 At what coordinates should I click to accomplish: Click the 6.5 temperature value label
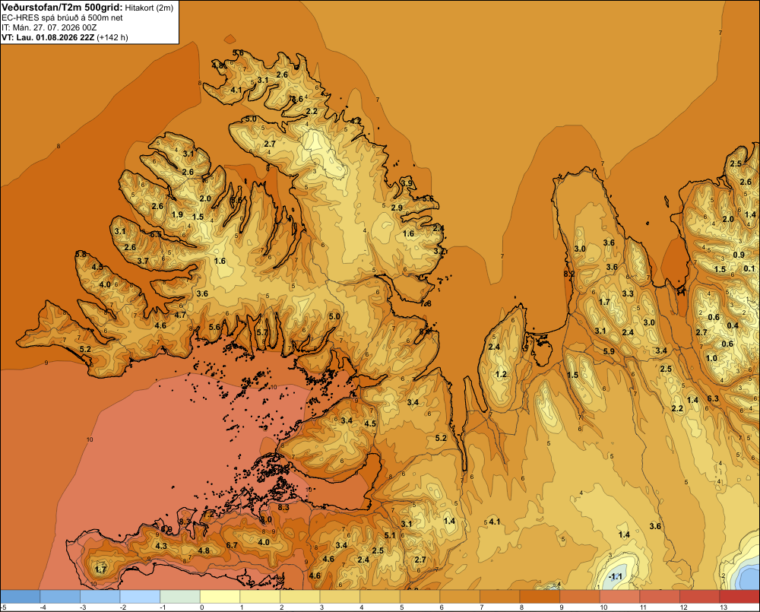click(156, 234)
